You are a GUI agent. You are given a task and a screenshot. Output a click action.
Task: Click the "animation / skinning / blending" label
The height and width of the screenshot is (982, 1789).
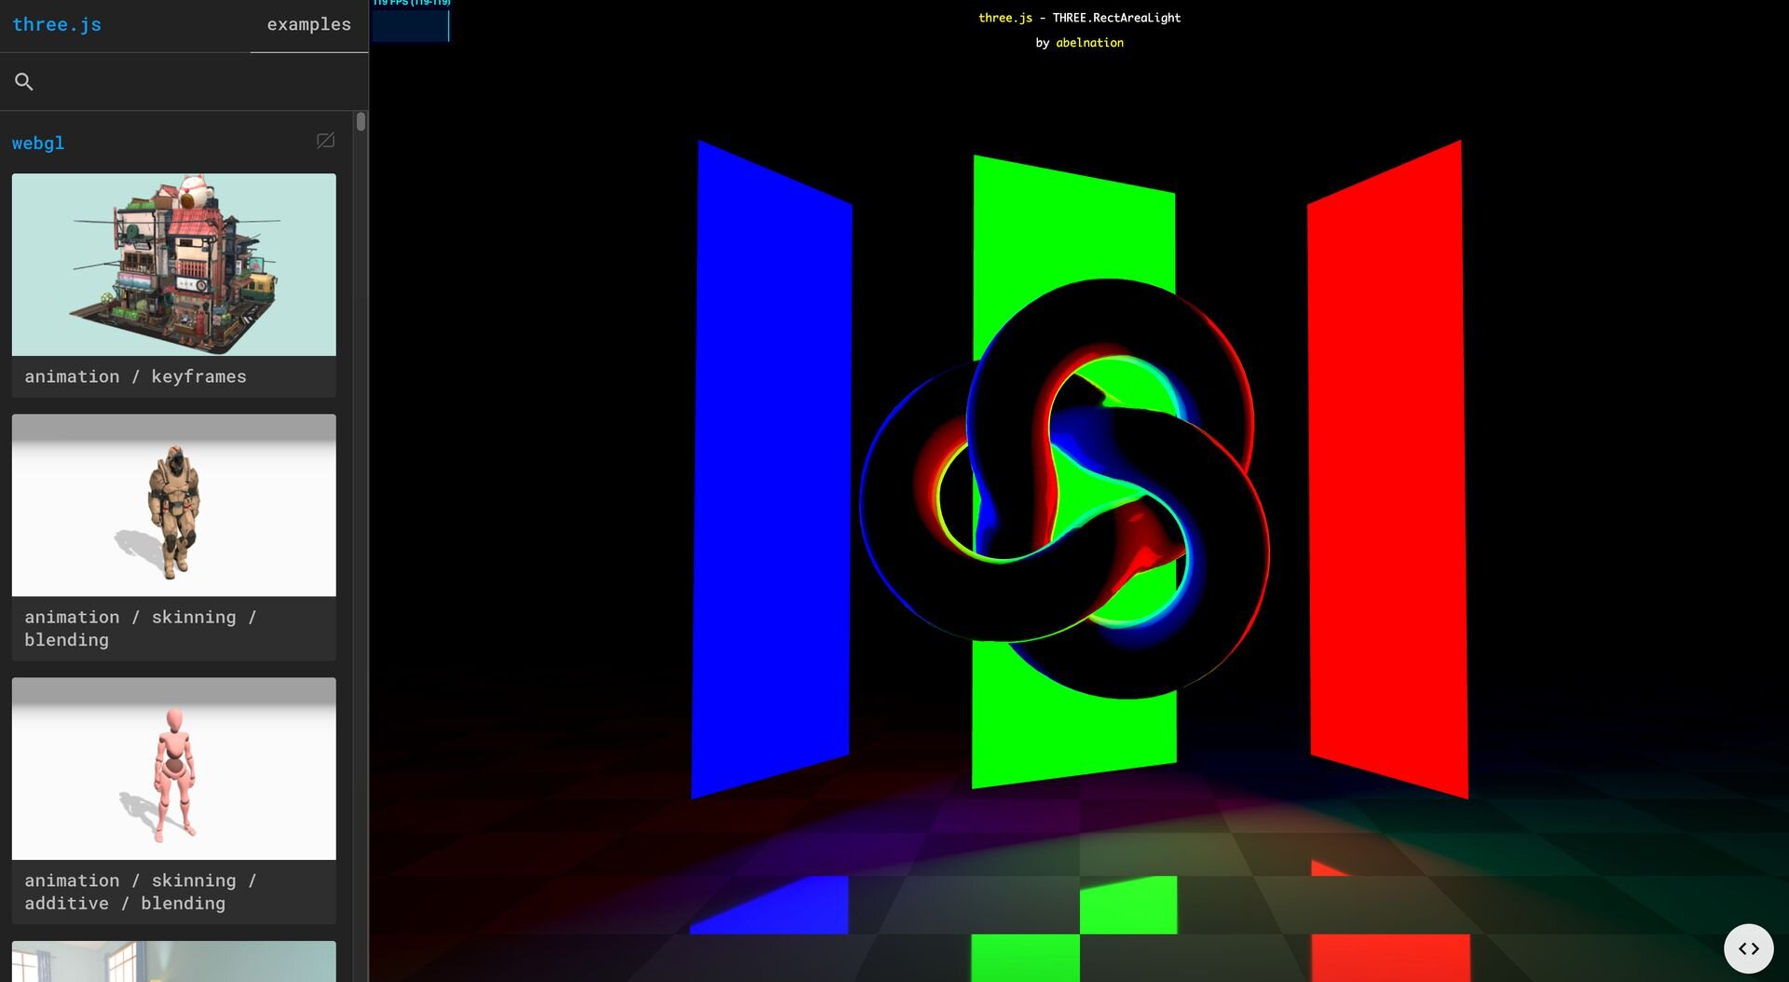coord(140,628)
